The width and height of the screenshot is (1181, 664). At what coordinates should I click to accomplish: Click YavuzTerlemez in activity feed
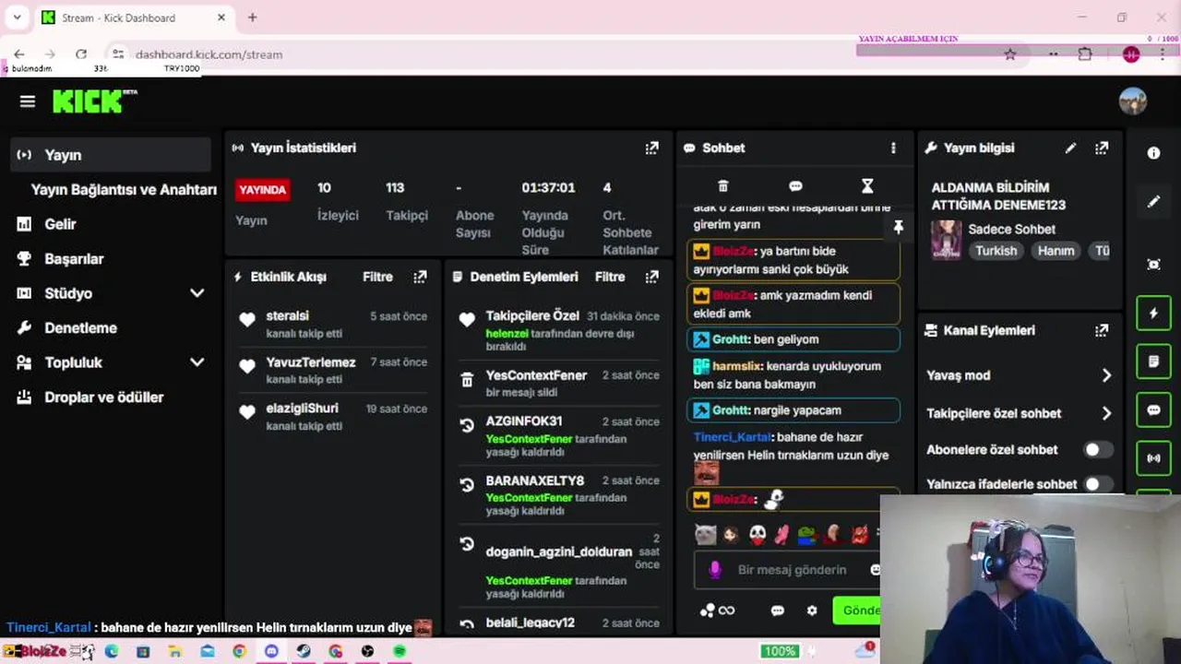tap(311, 362)
